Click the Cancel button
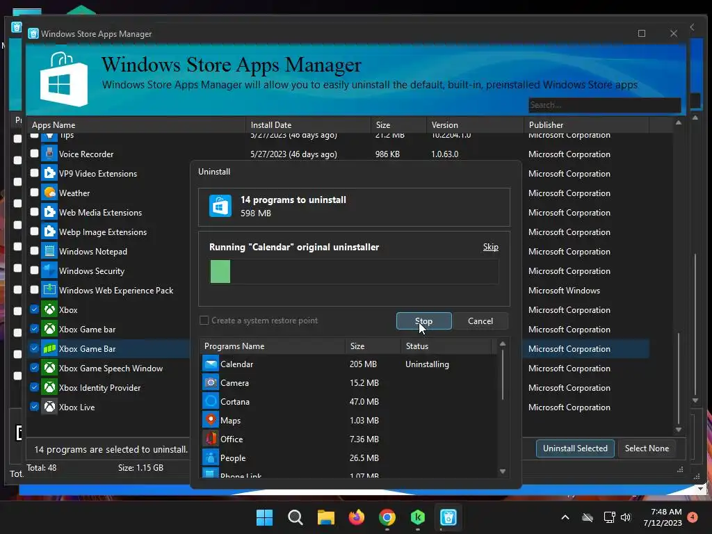The image size is (712, 534). 480,321
